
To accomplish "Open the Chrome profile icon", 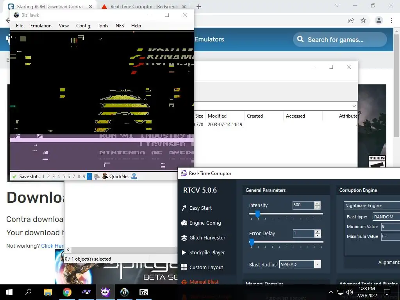I will click(x=379, y=20).
